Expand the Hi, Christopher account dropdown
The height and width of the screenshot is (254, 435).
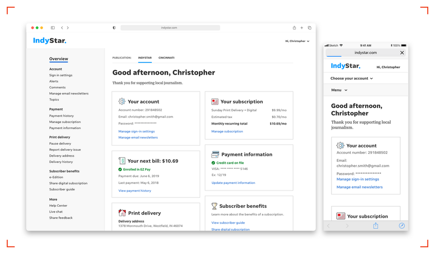(x=297, y=41)
